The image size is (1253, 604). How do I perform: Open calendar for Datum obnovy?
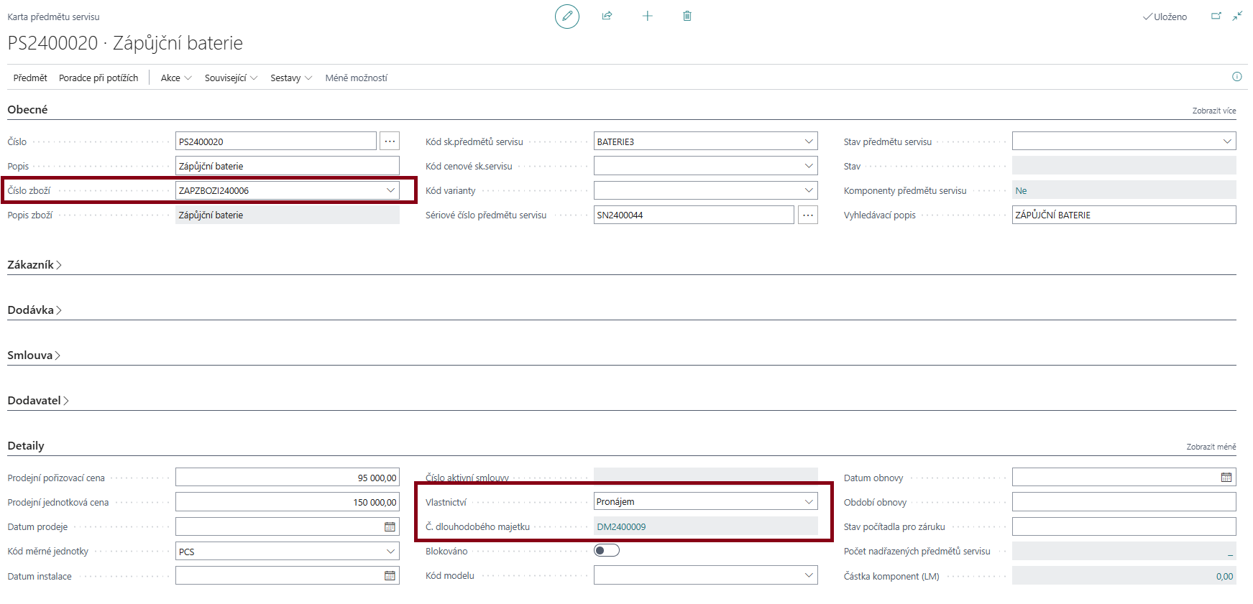[1226, 478]
